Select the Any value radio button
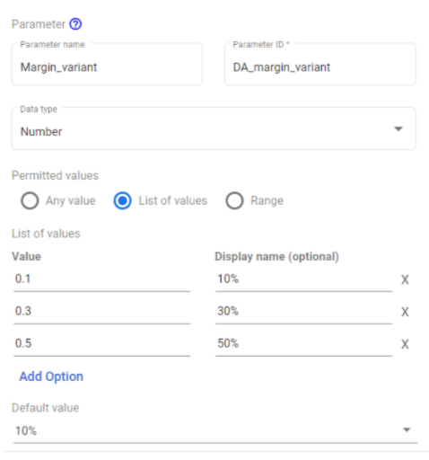The width and height of the screenshot is (429, 460). [30, 200]
